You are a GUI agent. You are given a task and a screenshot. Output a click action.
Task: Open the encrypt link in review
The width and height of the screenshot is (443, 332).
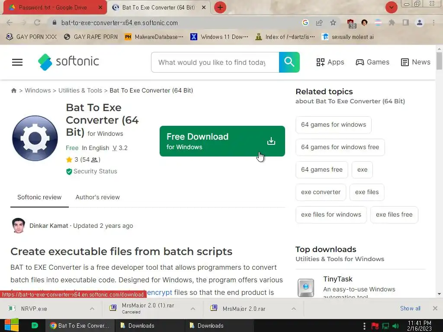(x=160, y=293)
